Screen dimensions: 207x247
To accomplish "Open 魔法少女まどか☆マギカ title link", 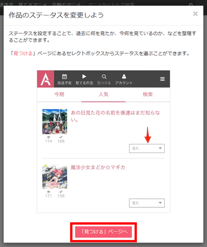I will click(x=98, y=167).
